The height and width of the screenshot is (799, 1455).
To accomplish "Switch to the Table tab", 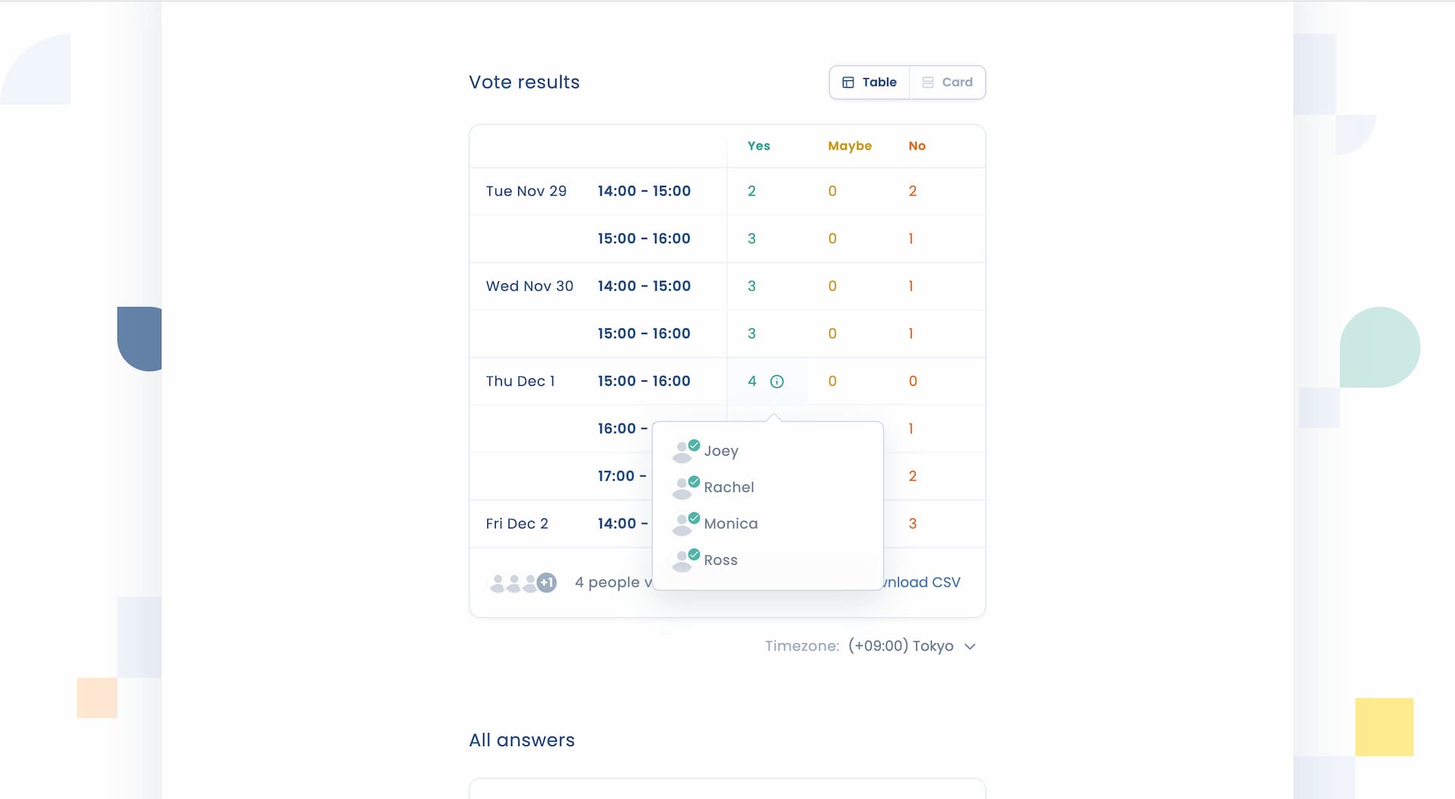I will coord(869,82).
